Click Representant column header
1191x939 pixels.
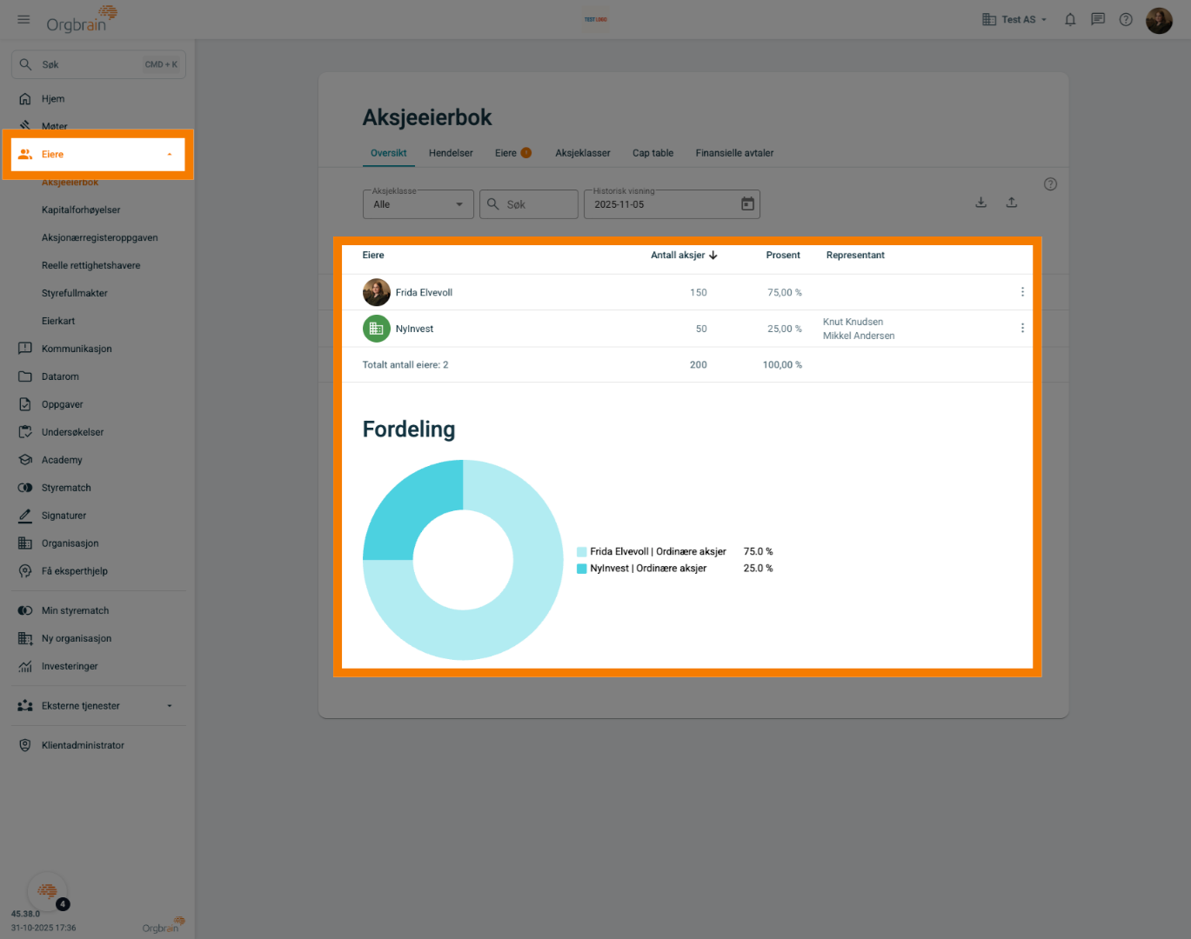[855, 255]
